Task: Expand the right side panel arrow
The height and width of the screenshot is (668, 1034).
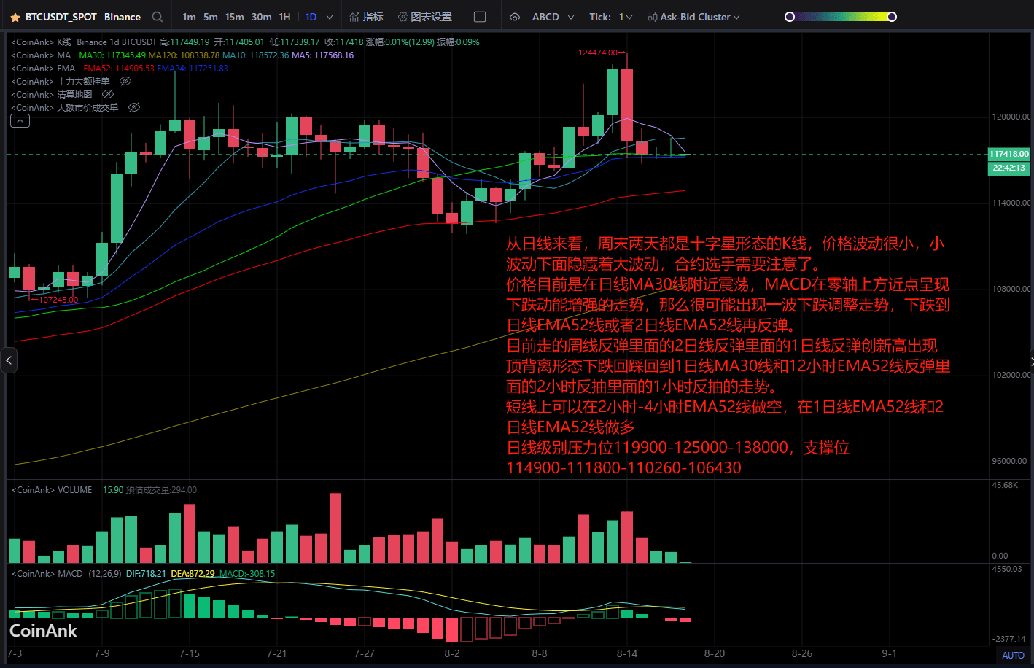Action: coord(1031,360)
